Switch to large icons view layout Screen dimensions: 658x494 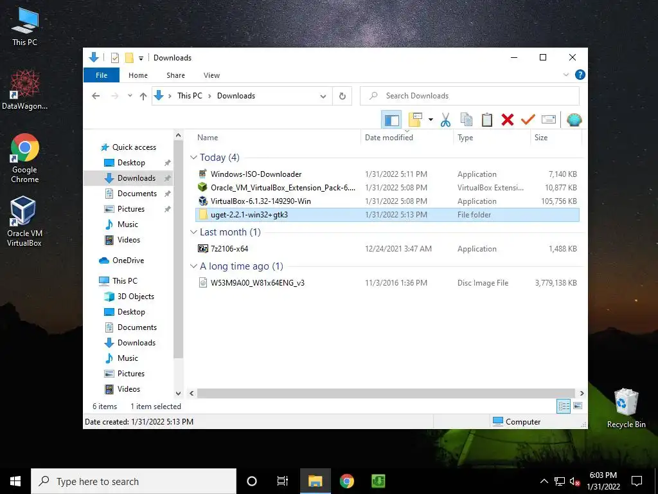click(x=578, y=406)
